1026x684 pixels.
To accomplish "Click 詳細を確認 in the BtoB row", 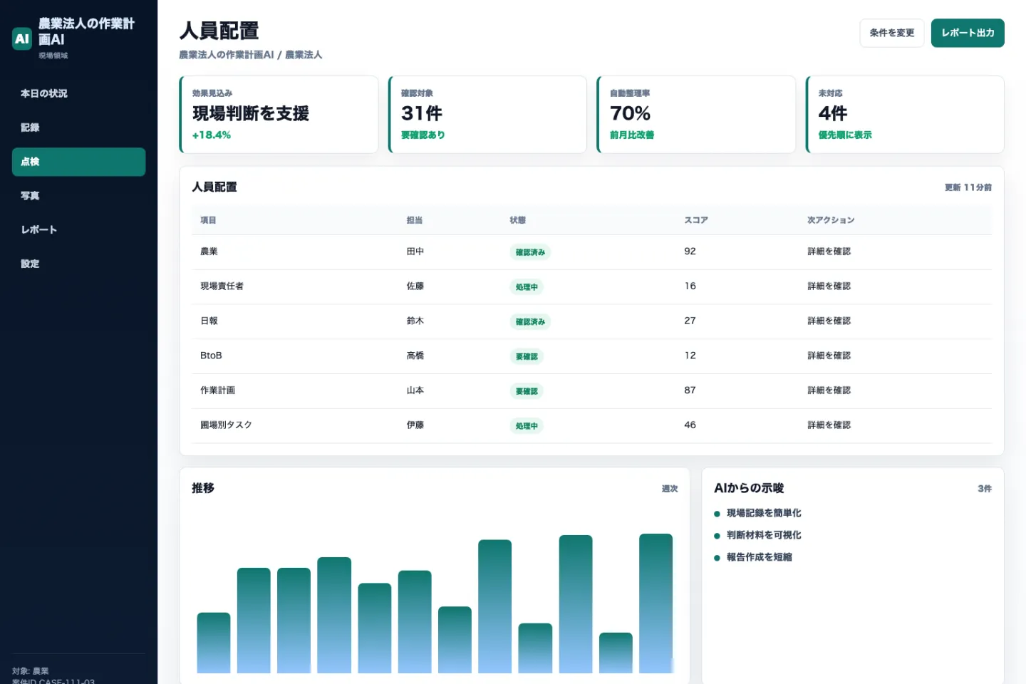I will click(x=829, y=356).
